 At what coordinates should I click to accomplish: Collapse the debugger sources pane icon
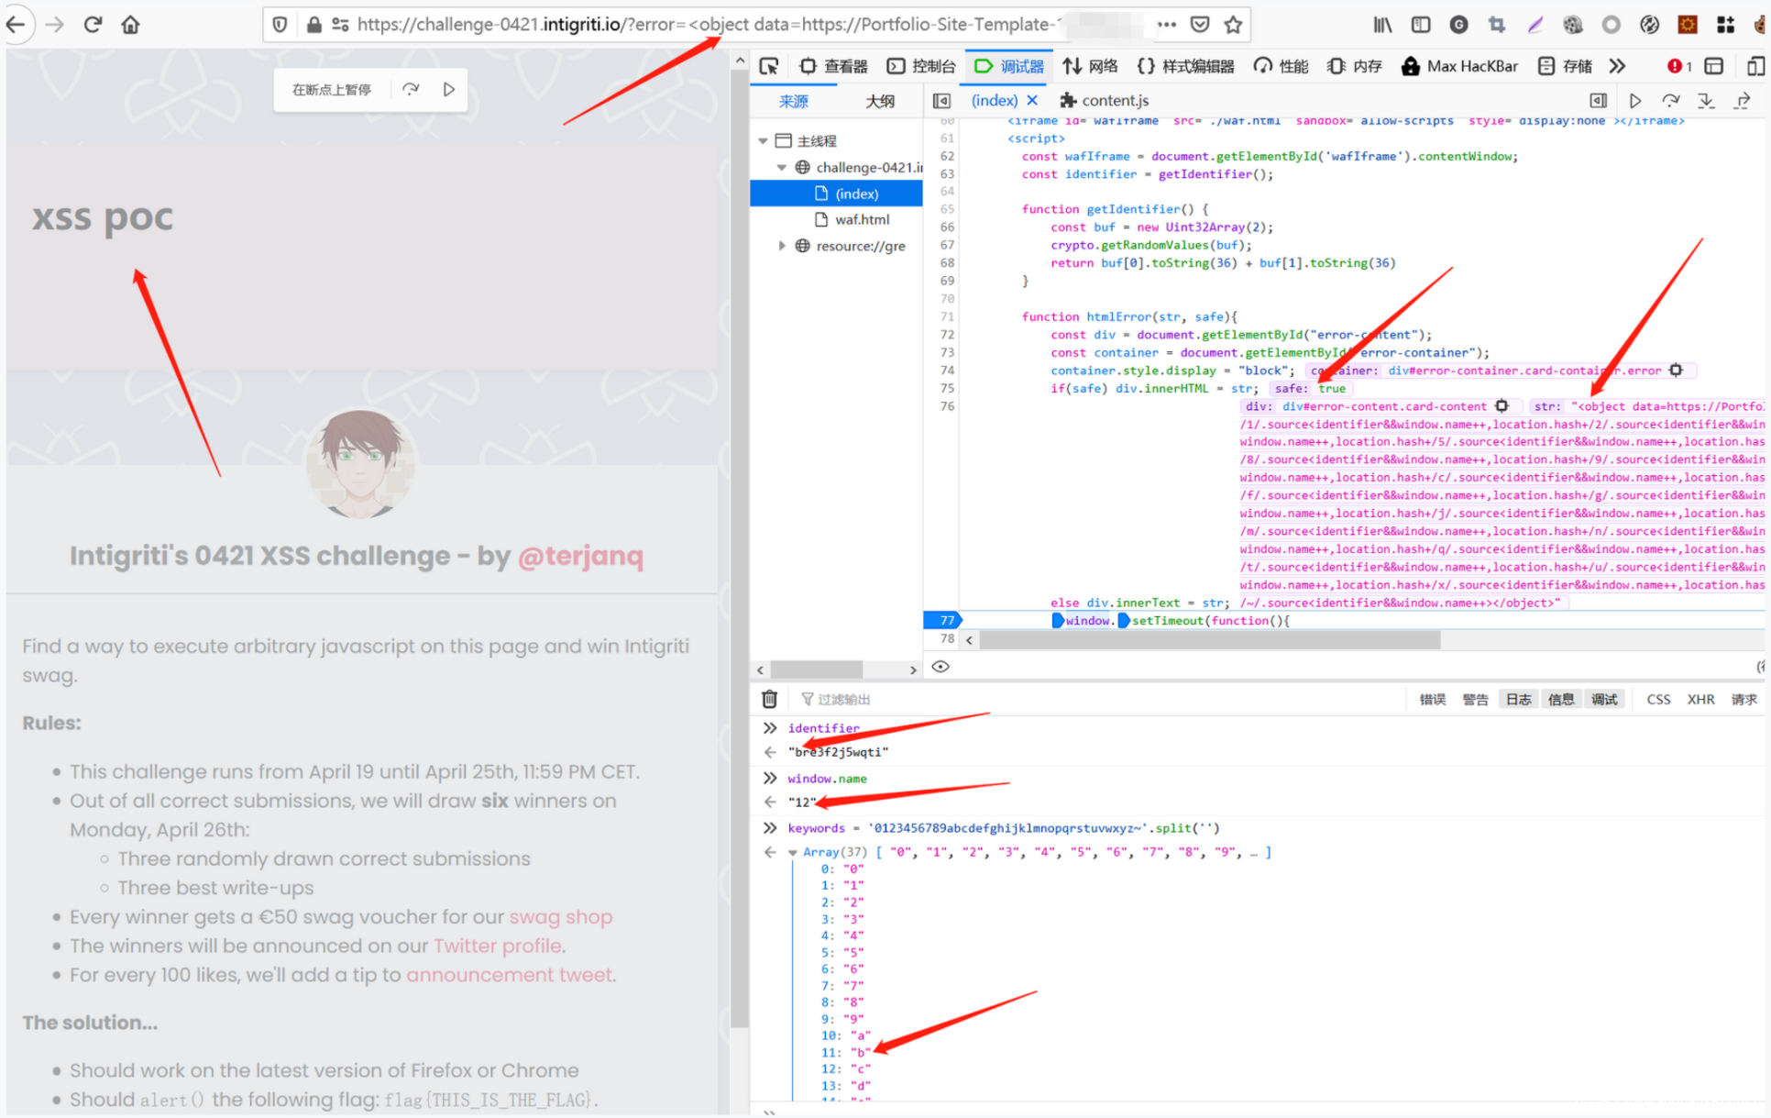(x=941, y=101)
